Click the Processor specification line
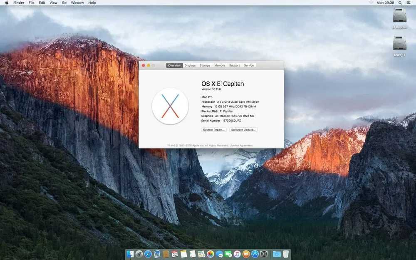This screenshot has height=260, width=416. (x=230, y=102)
